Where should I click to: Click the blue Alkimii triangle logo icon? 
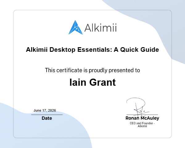[76, 27]
